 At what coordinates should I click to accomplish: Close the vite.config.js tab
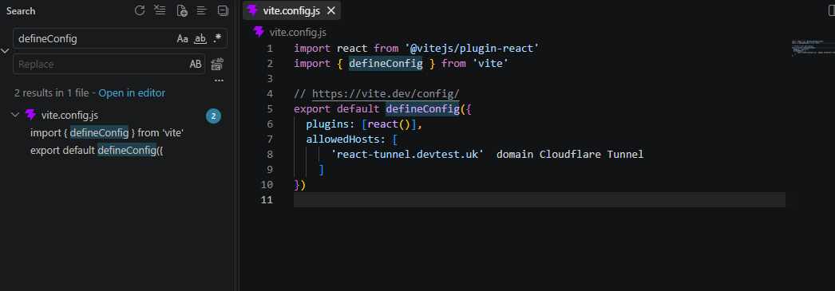(x=331, y=10)
